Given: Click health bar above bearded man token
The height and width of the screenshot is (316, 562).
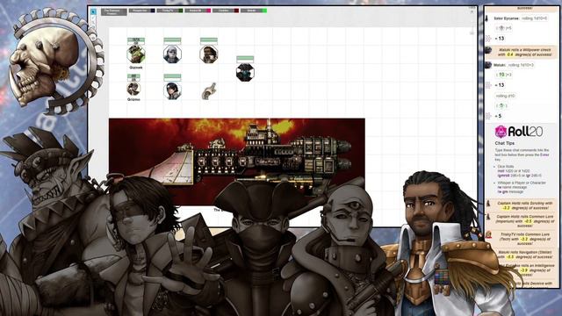Looking at the screenshot, I should click(x=209, y=40).
